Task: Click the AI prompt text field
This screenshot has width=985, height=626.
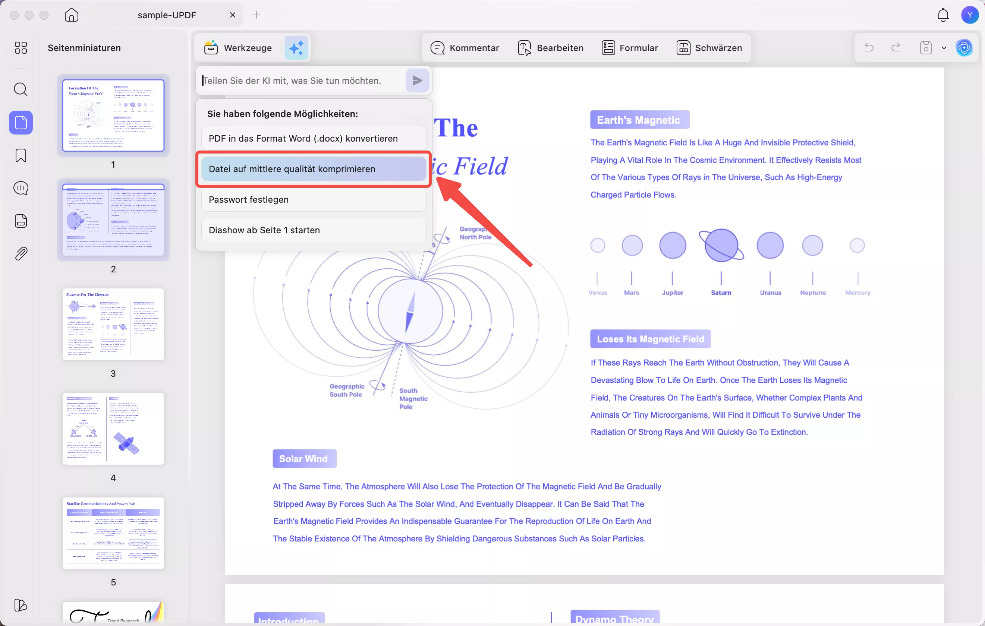Action: 300,80
